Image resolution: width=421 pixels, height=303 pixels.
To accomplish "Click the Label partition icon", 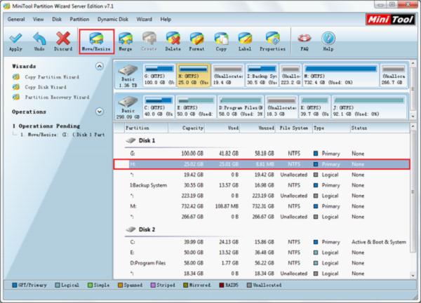I will pos(245,39).
